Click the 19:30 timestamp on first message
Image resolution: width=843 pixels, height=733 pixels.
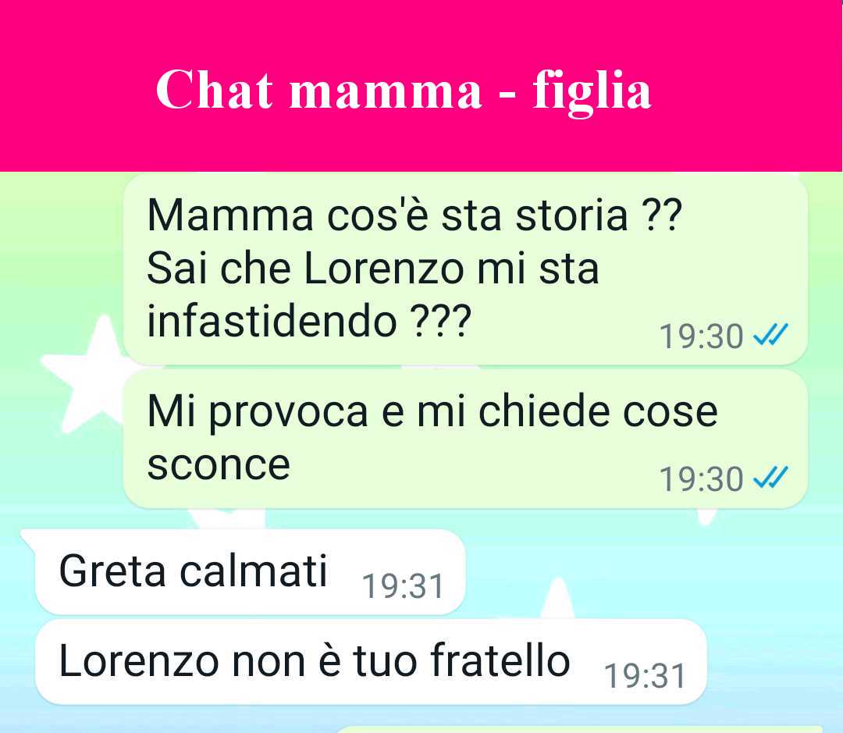701,336
